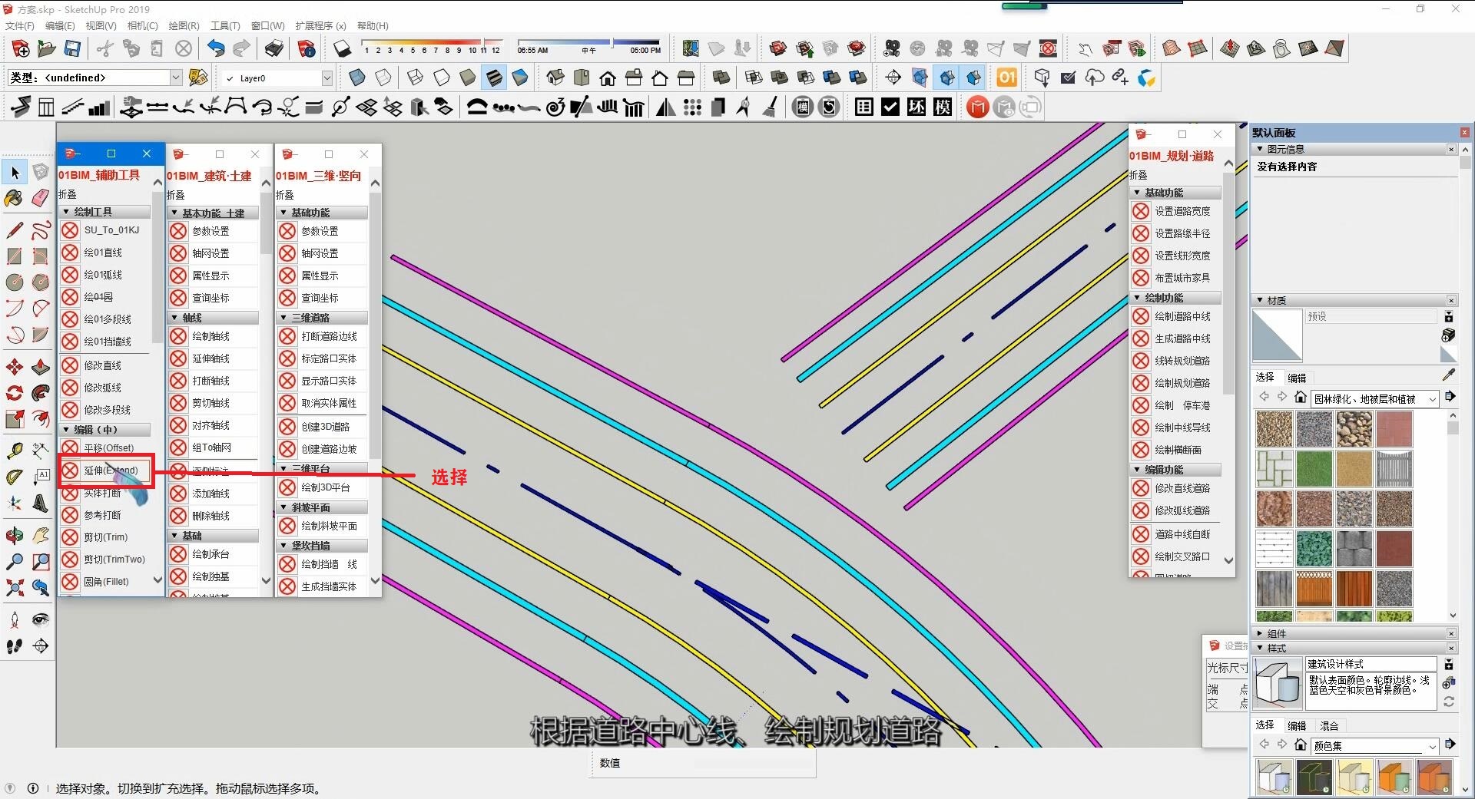Select the Freehand curve tool
This screenshot has width=1475, height=799.
[41, 229]
